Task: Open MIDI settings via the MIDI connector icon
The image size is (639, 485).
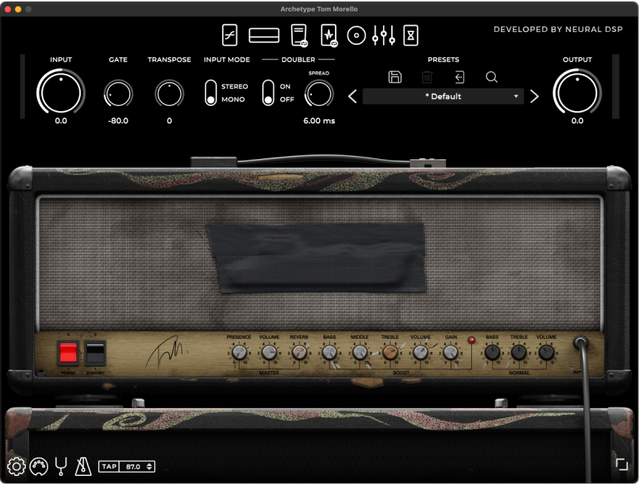Action: coord(38,466)
